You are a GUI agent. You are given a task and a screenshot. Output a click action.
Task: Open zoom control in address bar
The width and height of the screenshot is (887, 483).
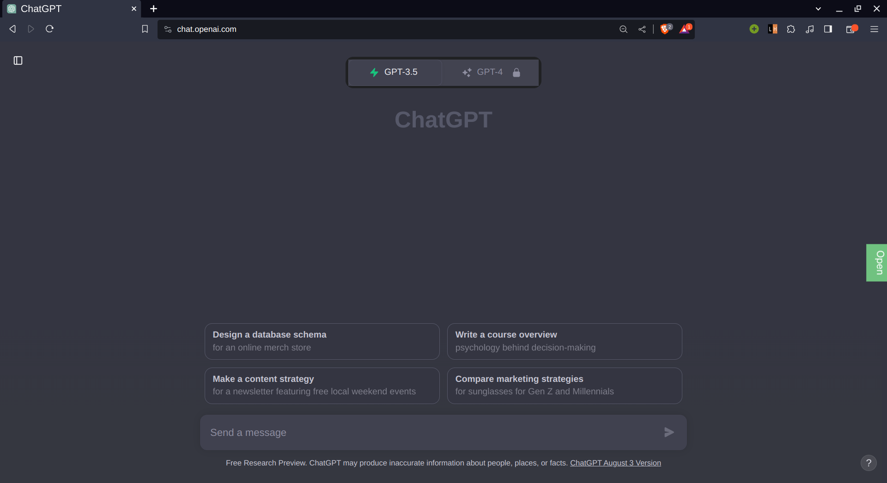coord(623,29)
